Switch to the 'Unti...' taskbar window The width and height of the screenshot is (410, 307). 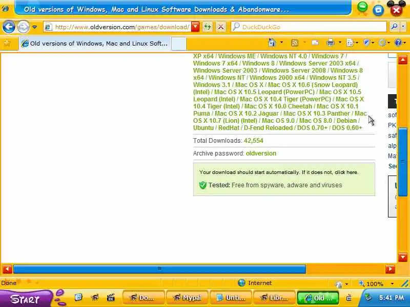pos(231,298)
